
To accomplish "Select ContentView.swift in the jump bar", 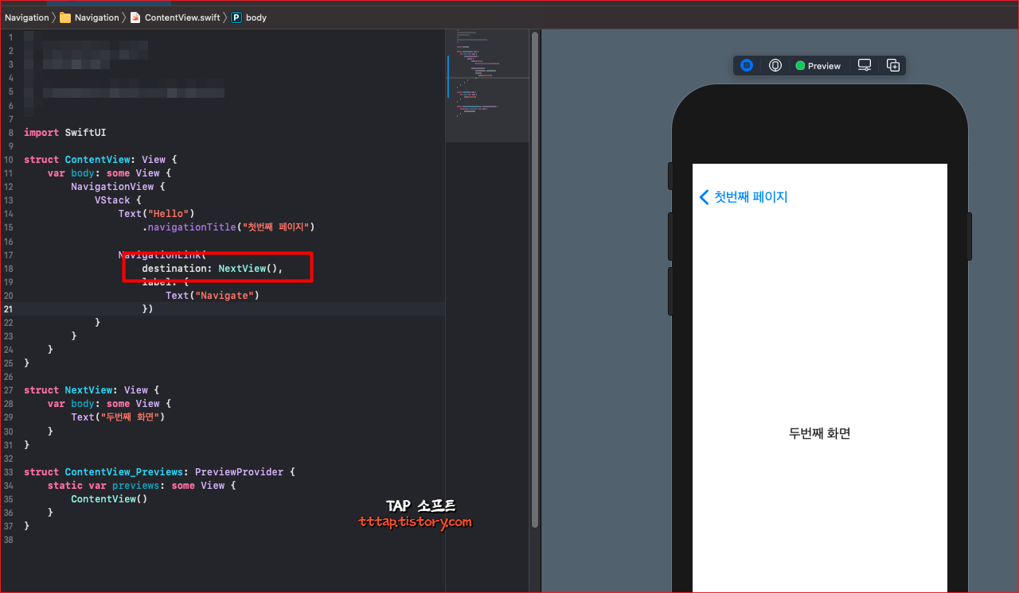I will point(183,17).
